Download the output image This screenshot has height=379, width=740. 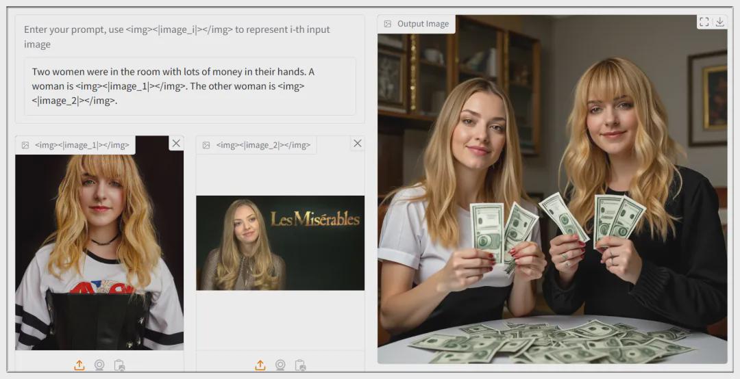coord(719,22)
